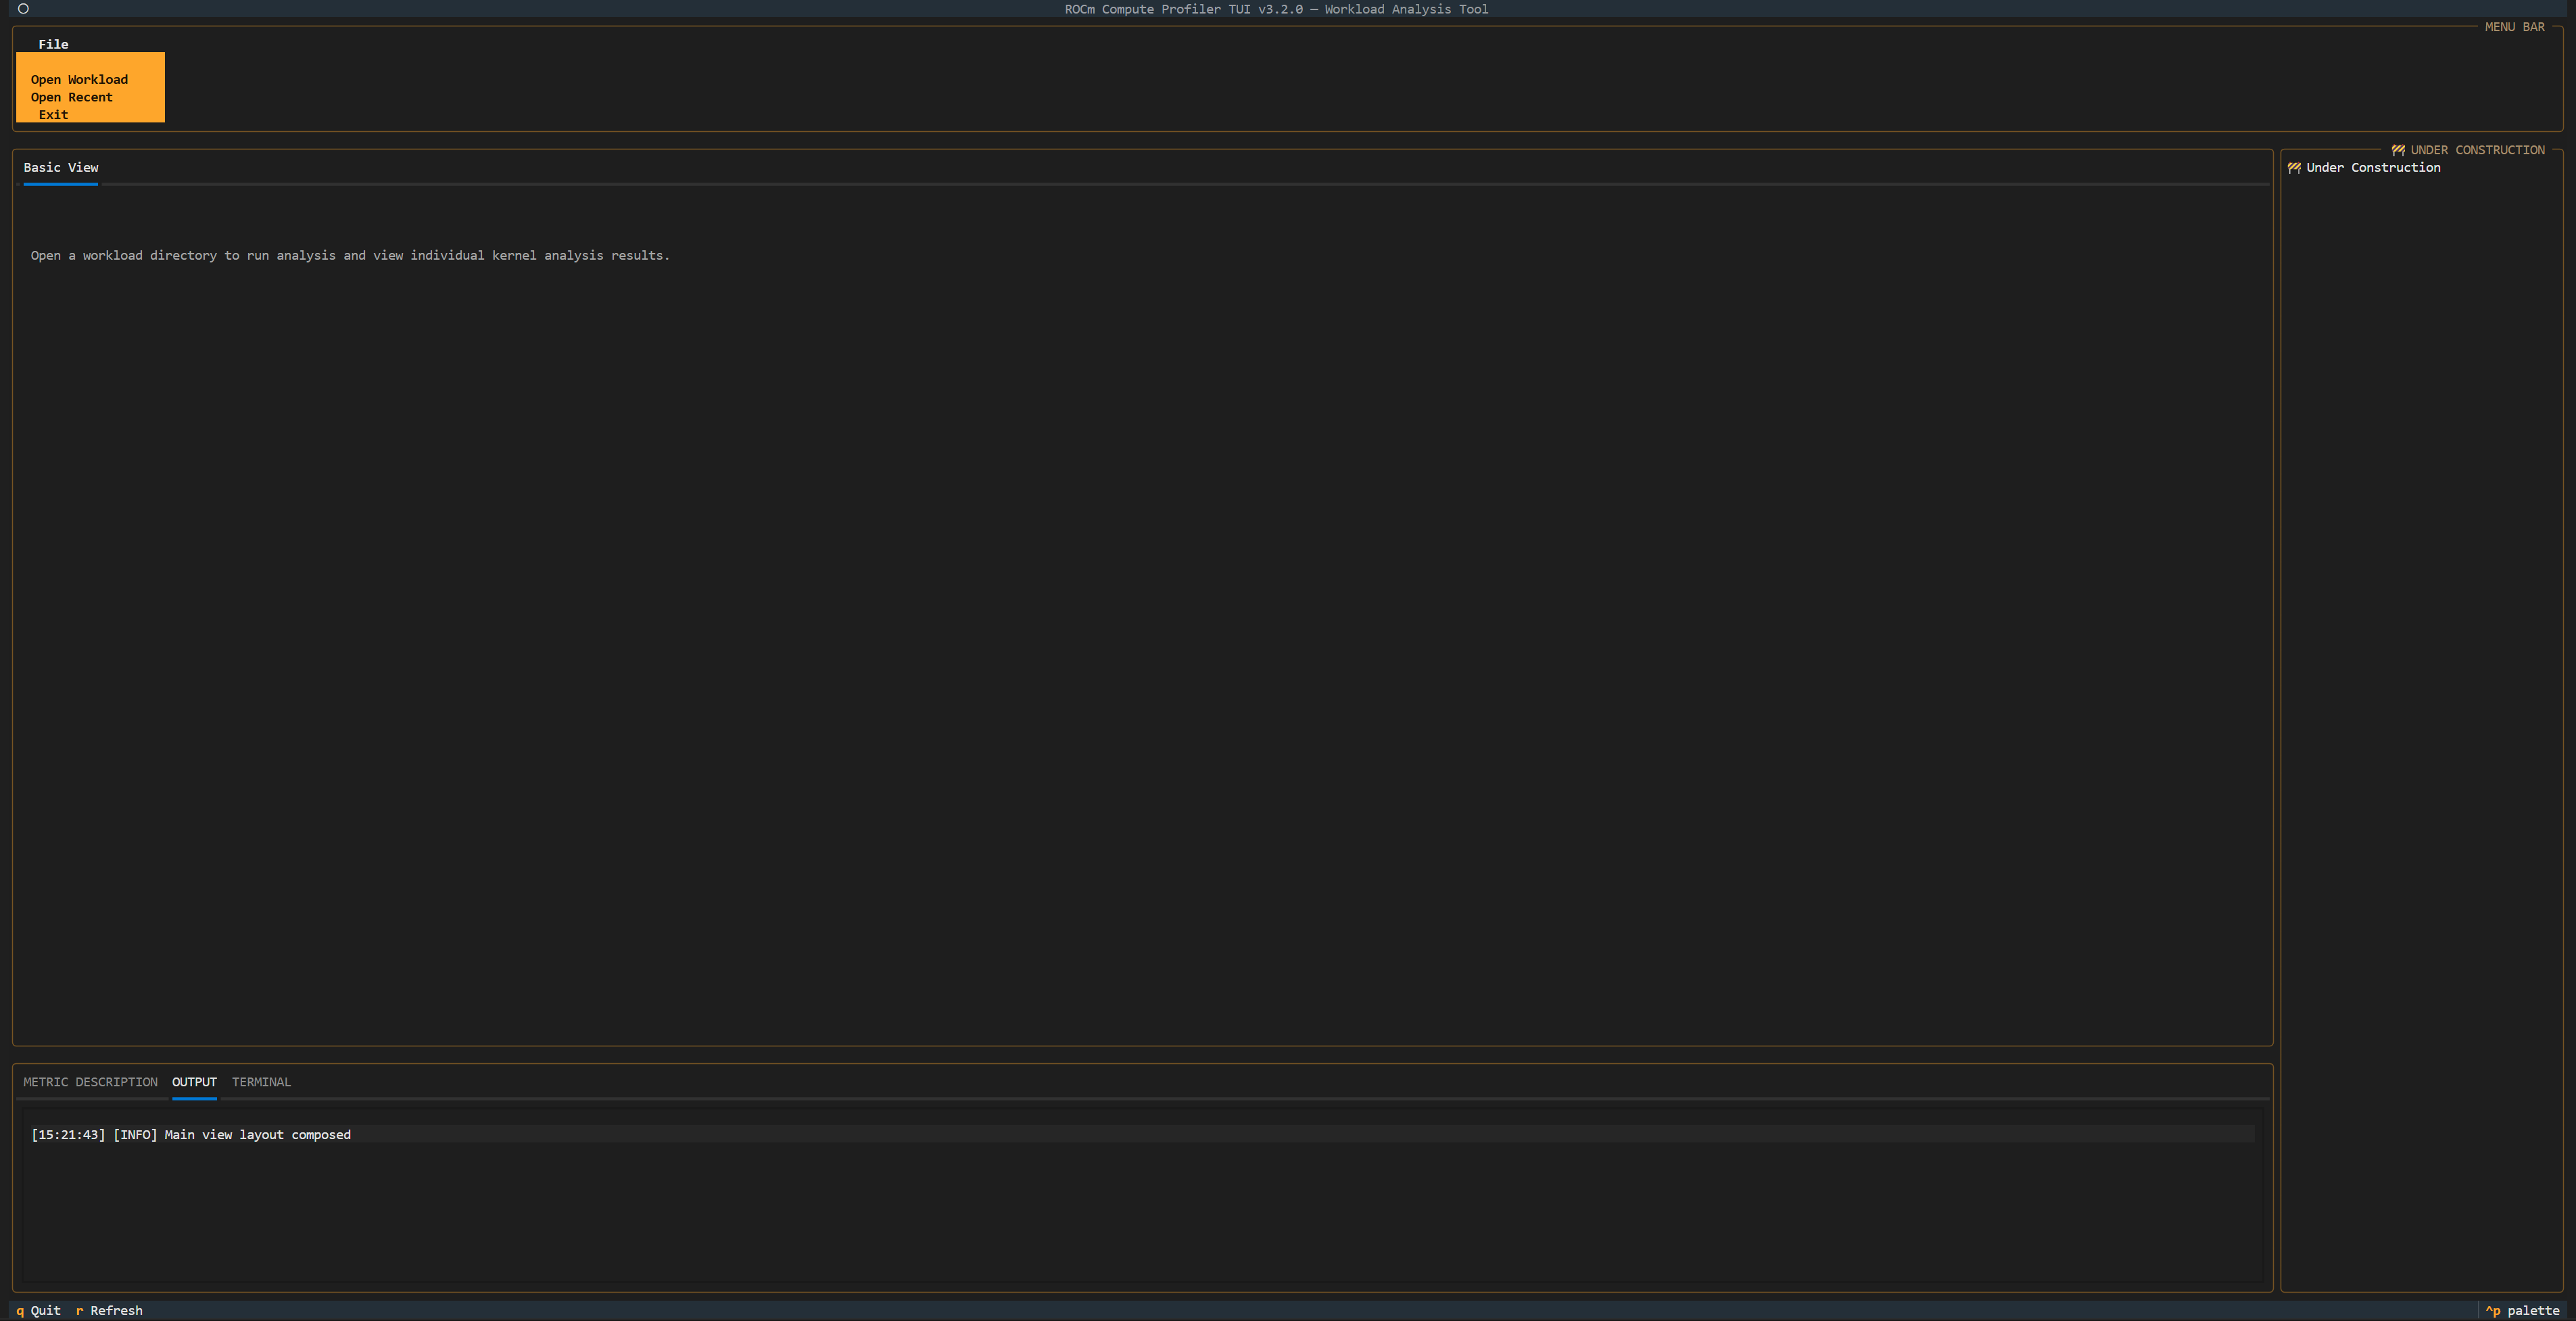Expand the Open Recent submenu
The height and width of the screenshot is (1321, 2576).
click(71, 97)
